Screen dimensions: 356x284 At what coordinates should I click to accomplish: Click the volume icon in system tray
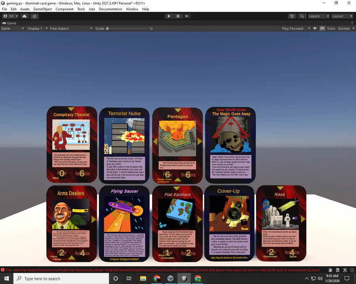click(x=320, y=278)
